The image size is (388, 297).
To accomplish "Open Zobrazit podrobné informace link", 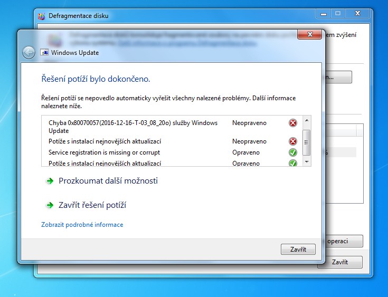I will pos(82,225).
